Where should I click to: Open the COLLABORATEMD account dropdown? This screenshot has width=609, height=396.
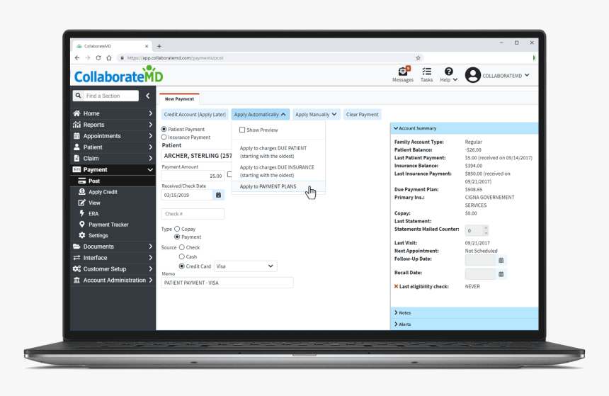pos(506,75)
